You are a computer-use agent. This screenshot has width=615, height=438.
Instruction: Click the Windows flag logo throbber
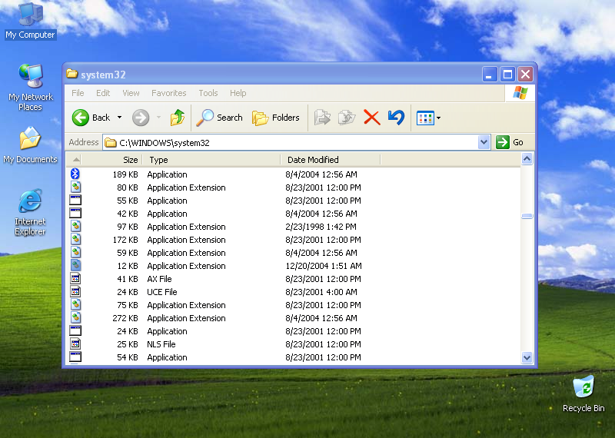point(520,93)
